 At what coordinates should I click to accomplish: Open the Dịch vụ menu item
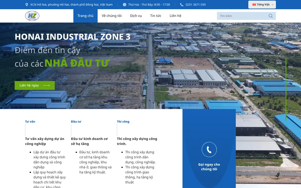click(x=136, y=16)
